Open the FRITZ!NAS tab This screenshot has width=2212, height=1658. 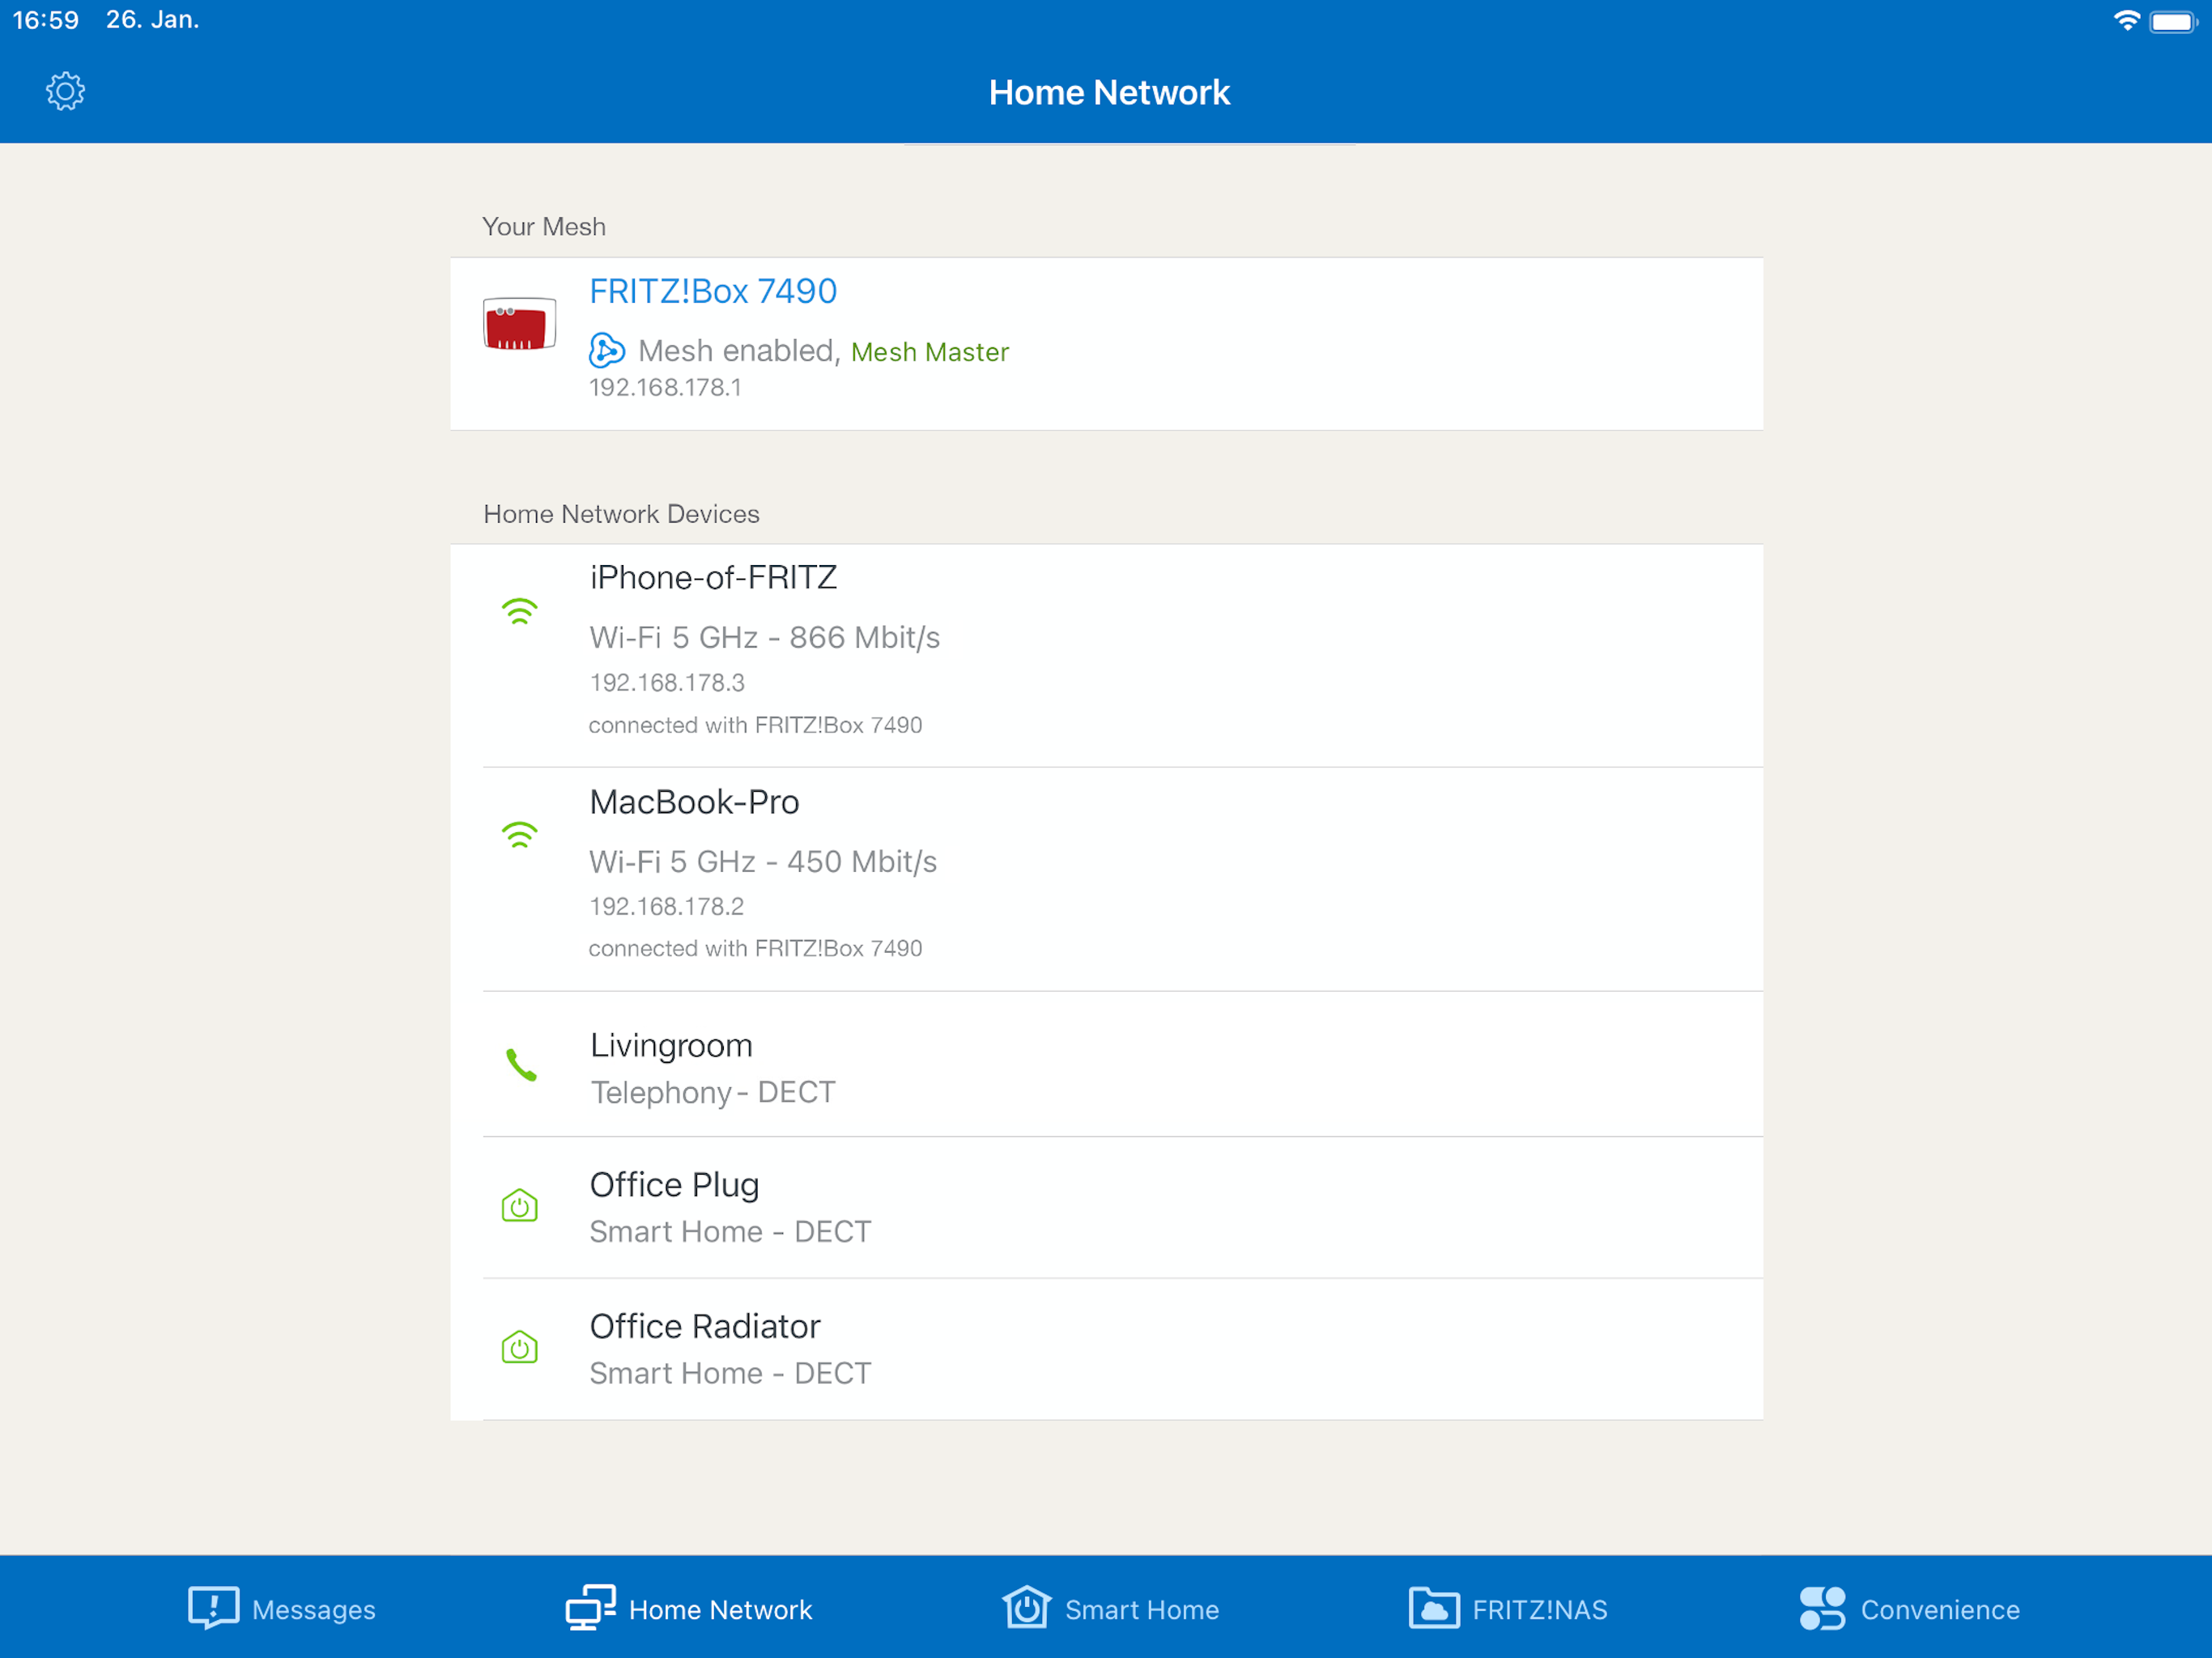click(x=1508, y=1608)
